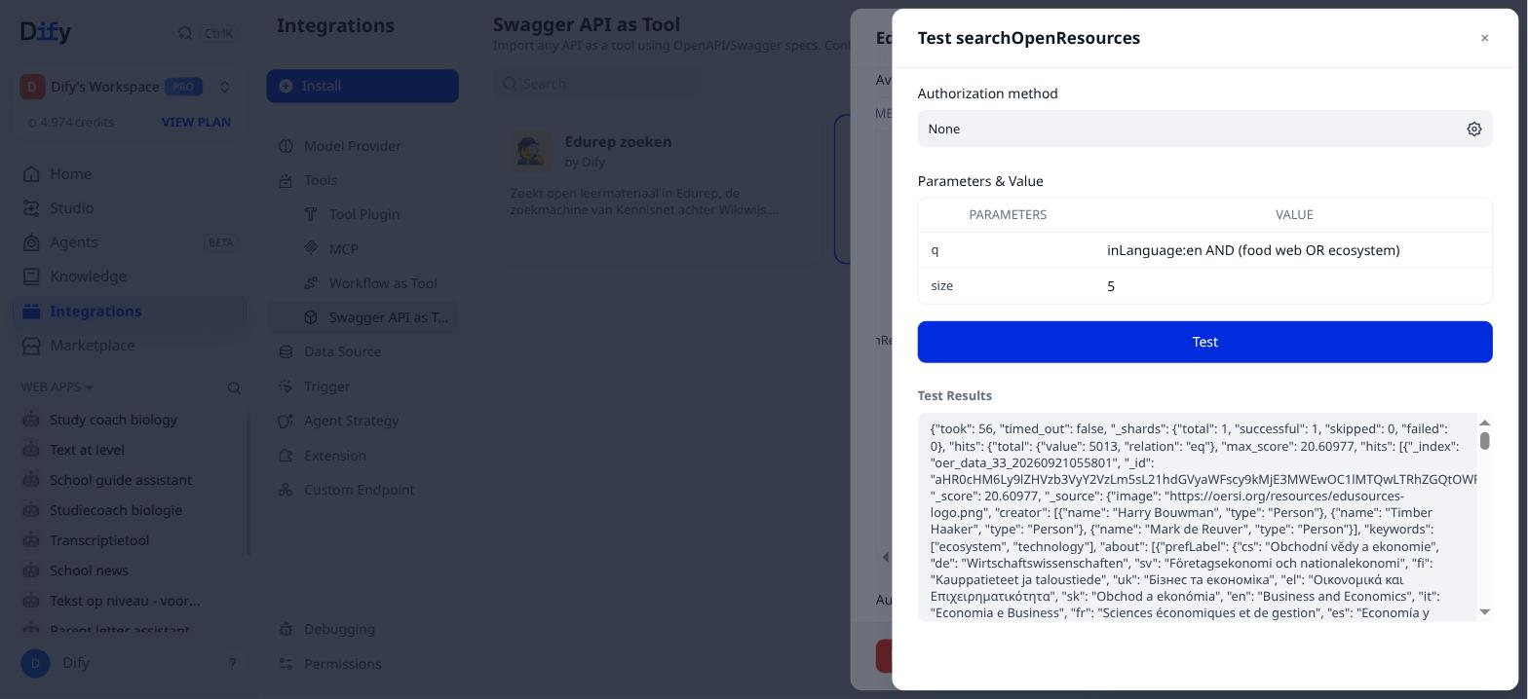Open School news web app
1528x699 pixels.
[129, 570]
